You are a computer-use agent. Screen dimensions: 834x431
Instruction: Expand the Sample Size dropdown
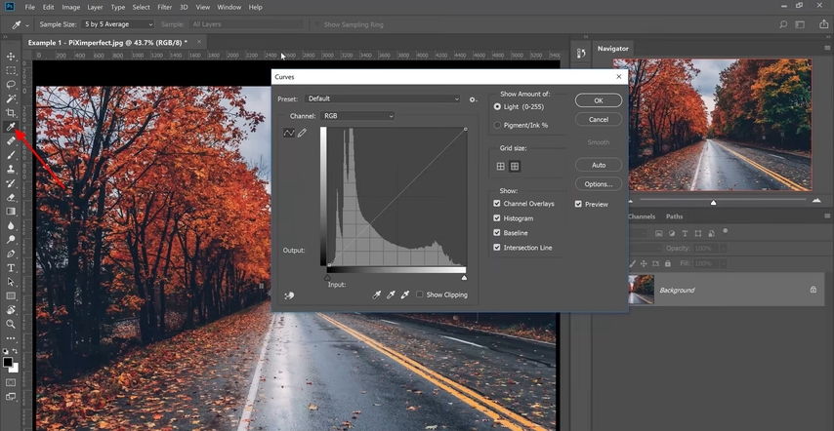pyautogui.click(x=117, y=23)
